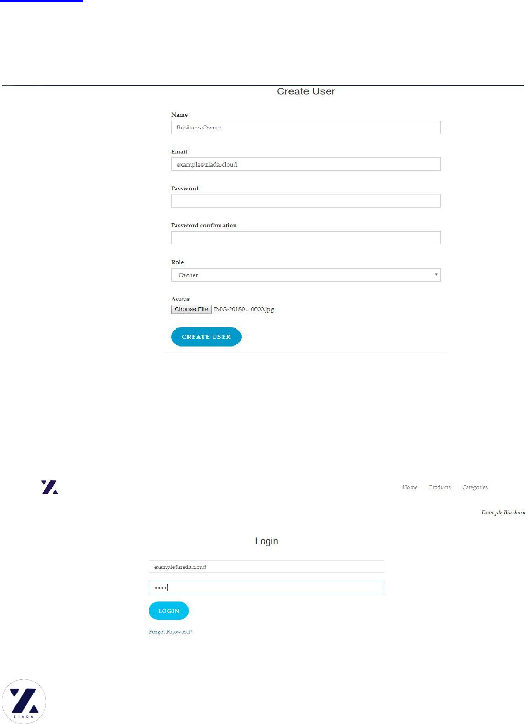529x724 pixels.
Task: Click the login password field with dots
Action: (x=266, y=587)
